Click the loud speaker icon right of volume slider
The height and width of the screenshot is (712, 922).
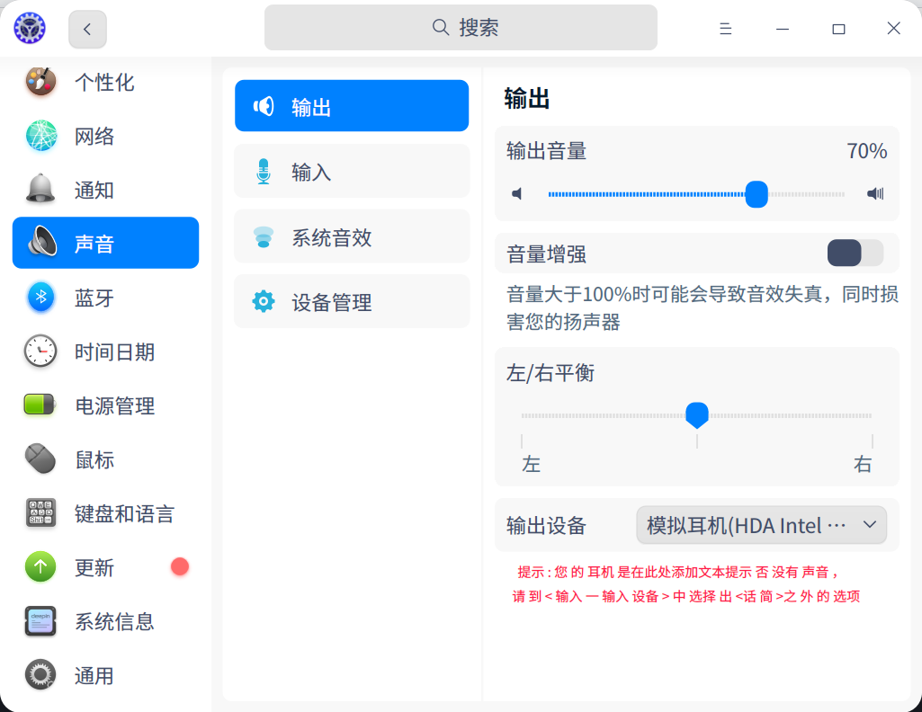coord(875,193)
